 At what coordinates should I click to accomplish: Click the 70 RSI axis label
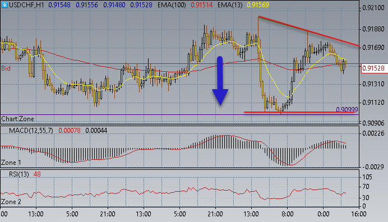point(366,187)
